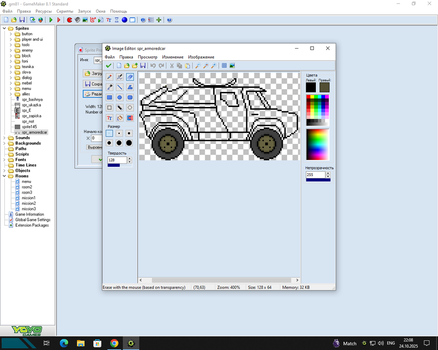Expand the Fonts resource folder
This screenshot has height=350, width=438.
[x=4, y=159]
